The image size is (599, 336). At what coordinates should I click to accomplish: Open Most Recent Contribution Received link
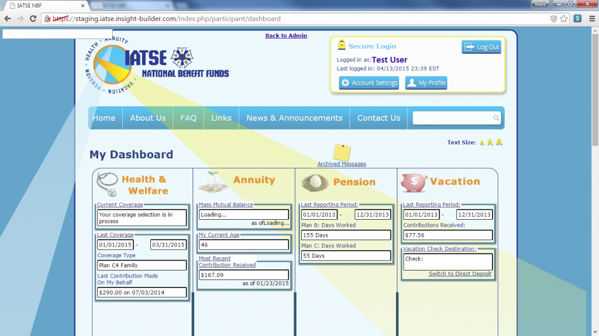tap(227, 262)
